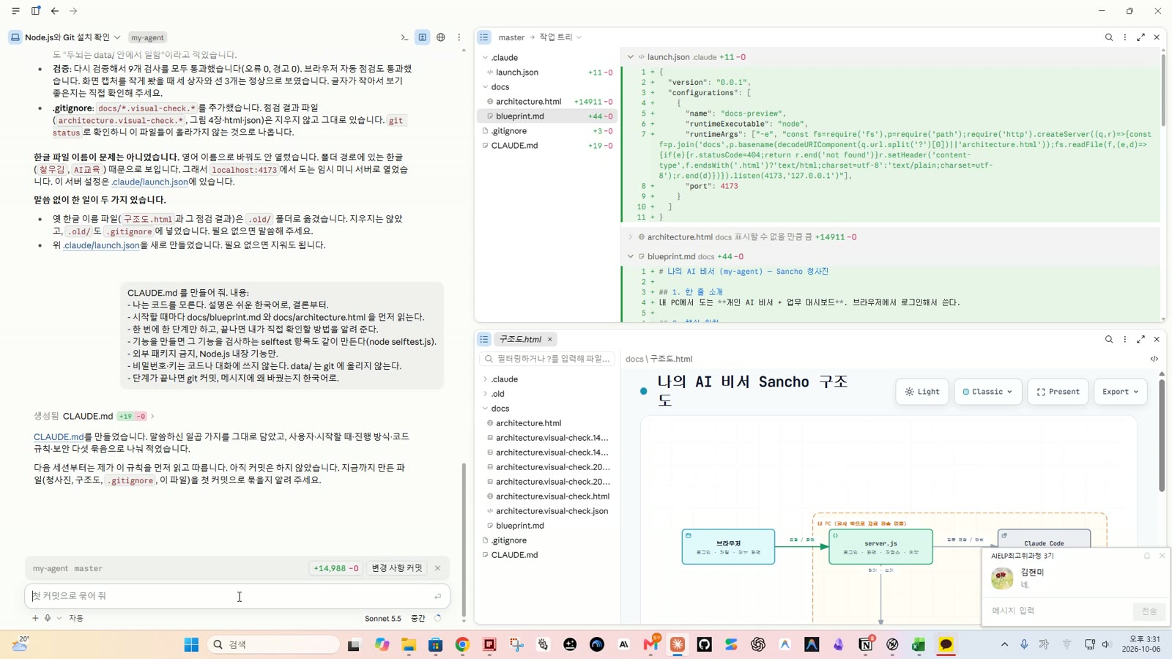1172x659 pixels.
Task: Search in the master diff panel
Action: point(1109,37)
